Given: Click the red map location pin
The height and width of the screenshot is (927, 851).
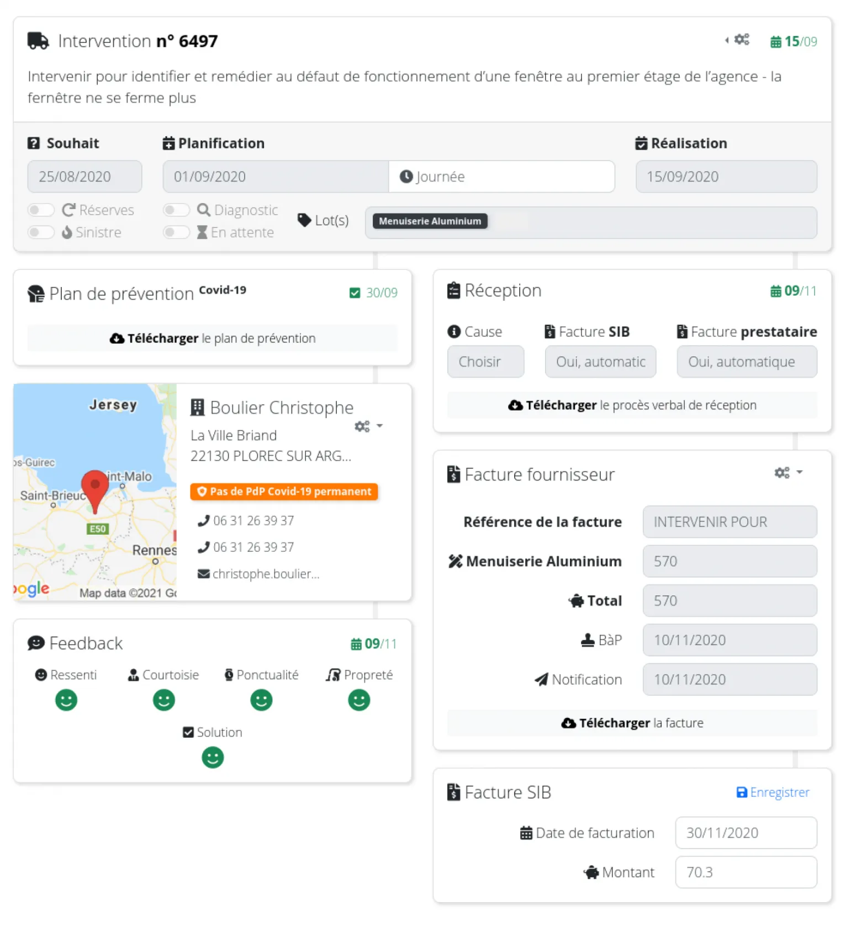Looking at the screenshot, I should pos(95,488).
